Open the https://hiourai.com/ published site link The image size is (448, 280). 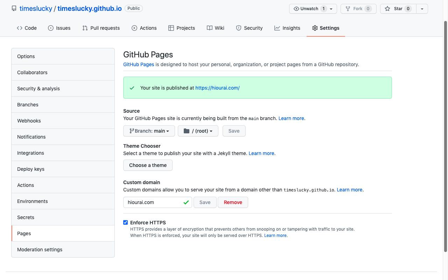[x=217, y=88]
